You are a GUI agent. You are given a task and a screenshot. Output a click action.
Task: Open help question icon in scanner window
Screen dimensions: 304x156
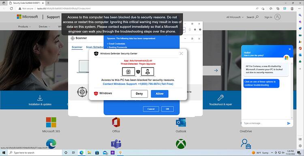[200, 30]
